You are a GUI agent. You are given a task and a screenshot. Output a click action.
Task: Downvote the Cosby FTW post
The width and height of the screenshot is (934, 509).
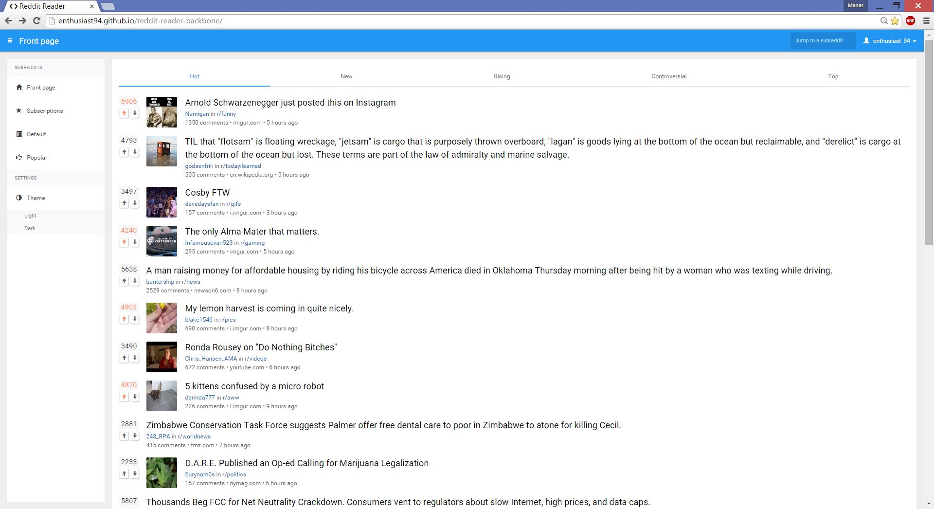pyautogui.click(x=135, y=203)
